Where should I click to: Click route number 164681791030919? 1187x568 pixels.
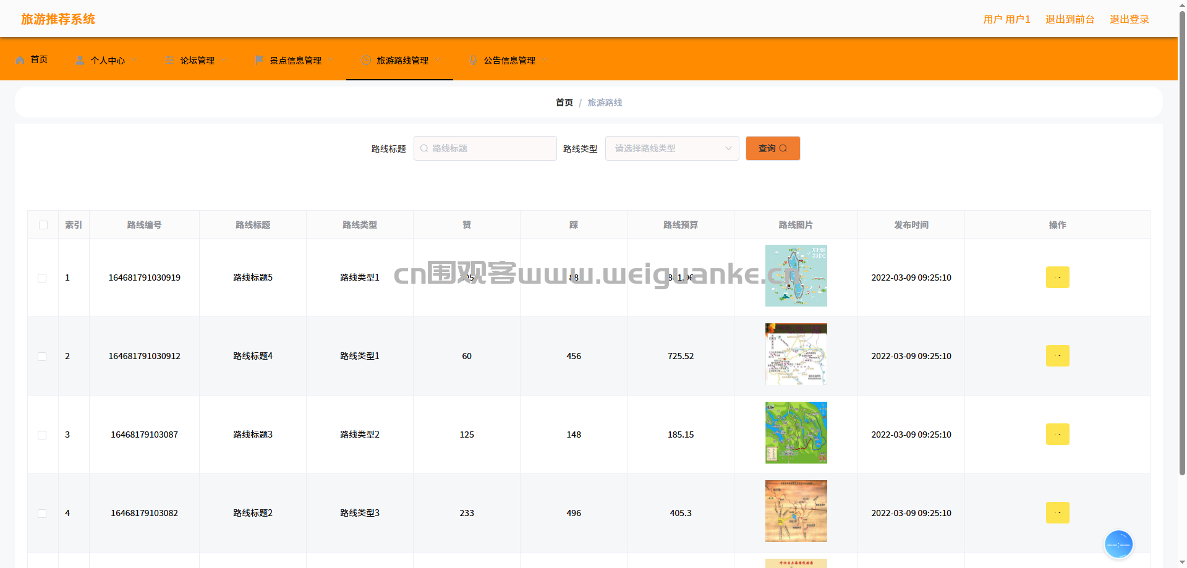[145, 278]
